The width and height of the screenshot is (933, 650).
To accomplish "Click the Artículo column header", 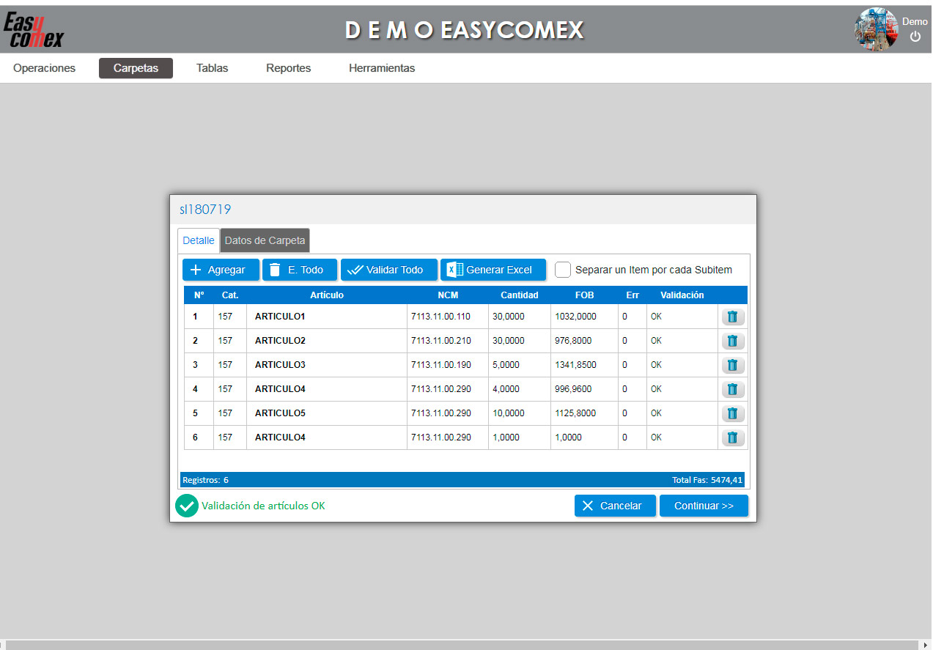I will coord(327,295).
